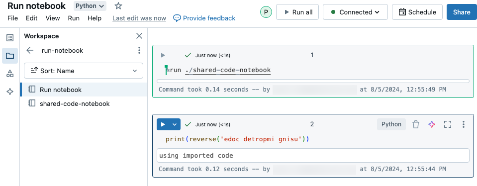Select the Workspace folder sidebar icon
Image resolution: width=477 pixels, height=186 pixels.
point(10,56)
